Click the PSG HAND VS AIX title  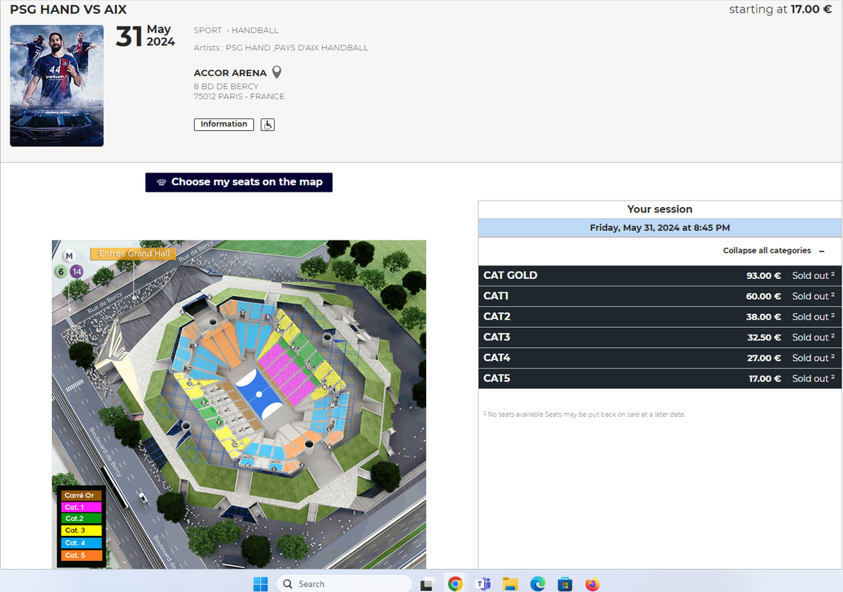[68, 10]
